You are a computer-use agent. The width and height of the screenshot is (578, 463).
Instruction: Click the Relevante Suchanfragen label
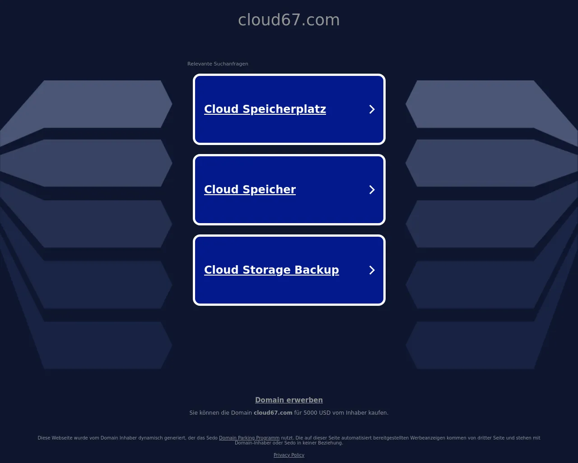(x=218, y=64)
